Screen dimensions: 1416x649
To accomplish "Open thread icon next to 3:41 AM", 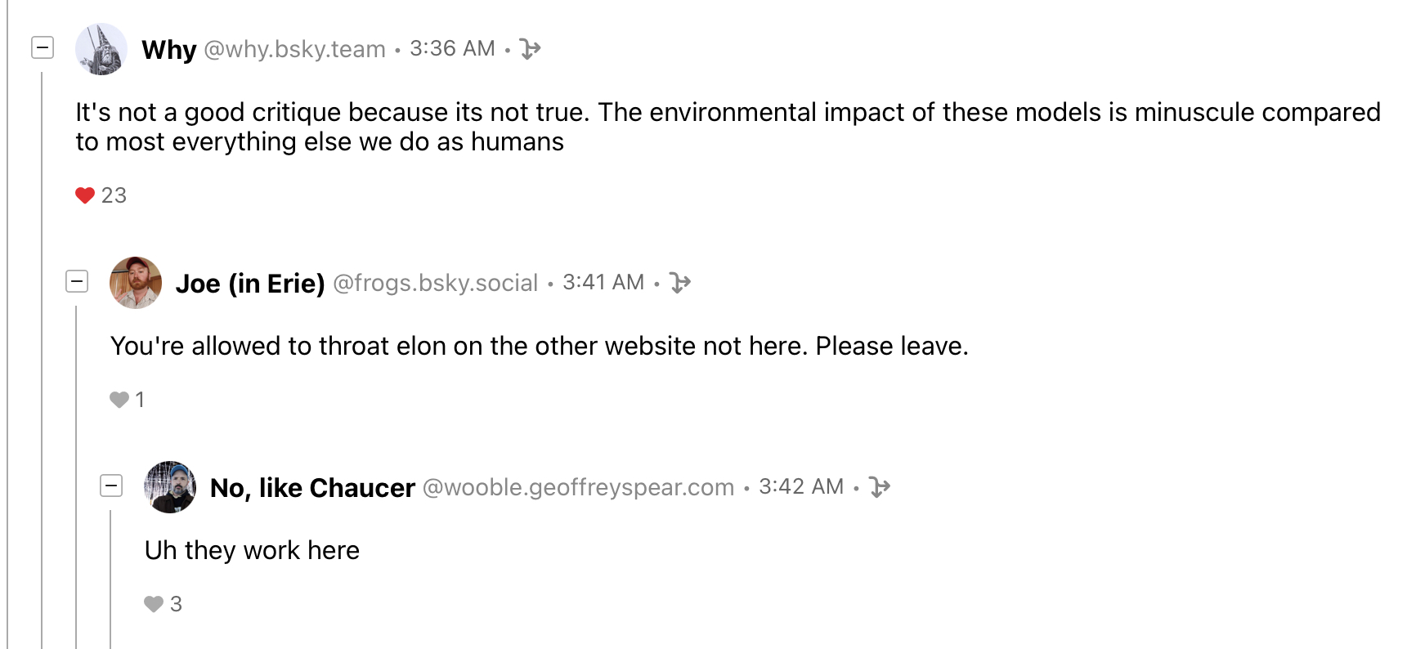I will [680, 283].
